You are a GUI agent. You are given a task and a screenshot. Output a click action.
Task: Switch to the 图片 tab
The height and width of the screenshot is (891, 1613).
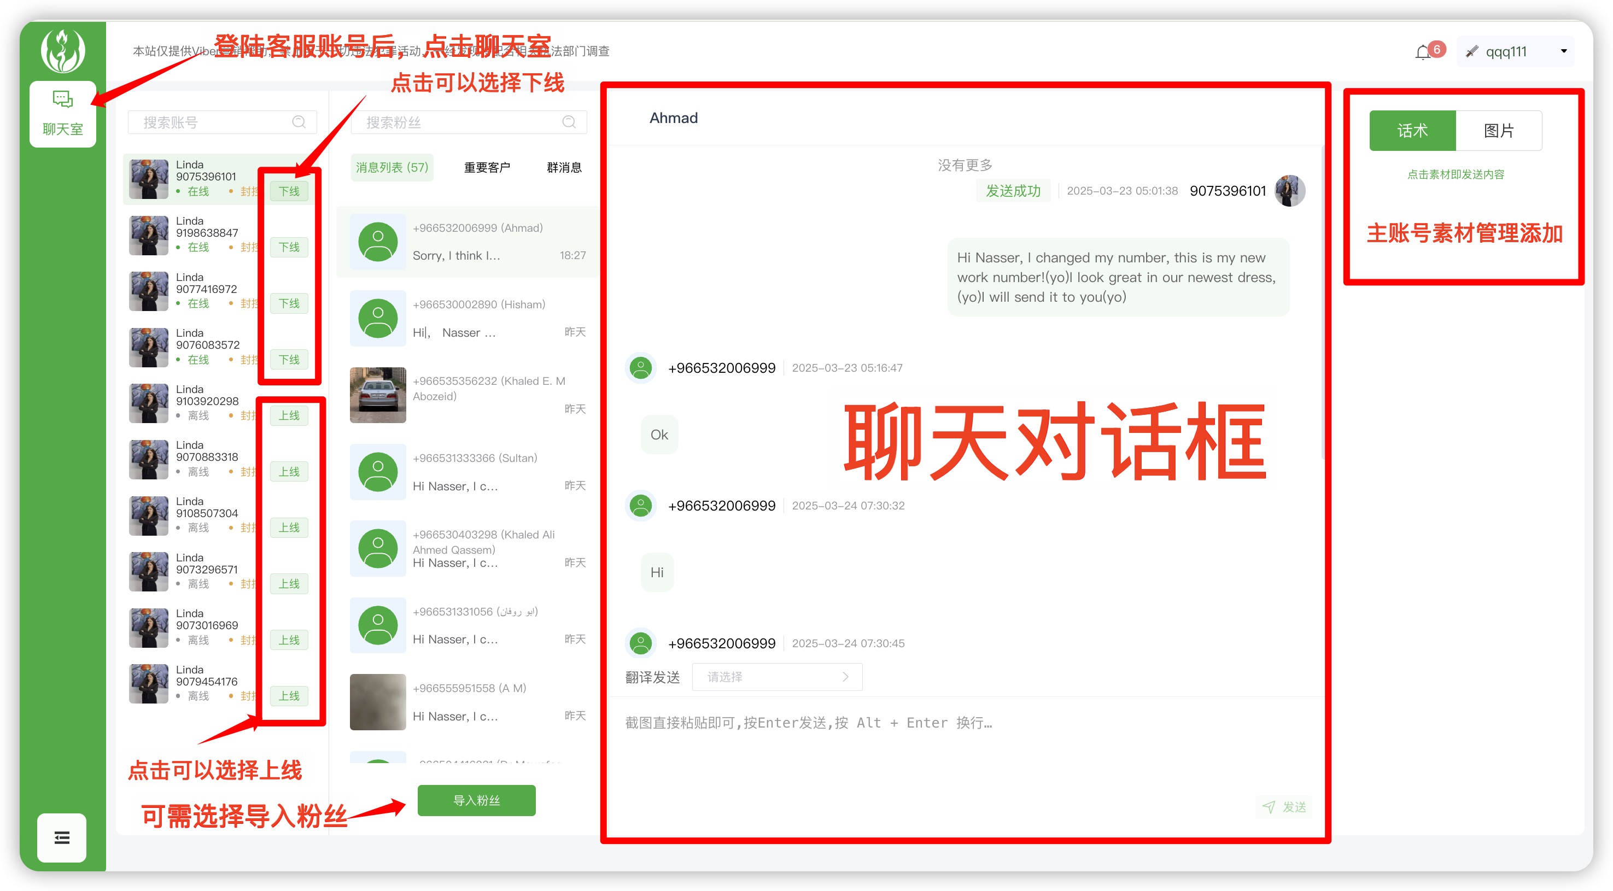(1498, 130)
